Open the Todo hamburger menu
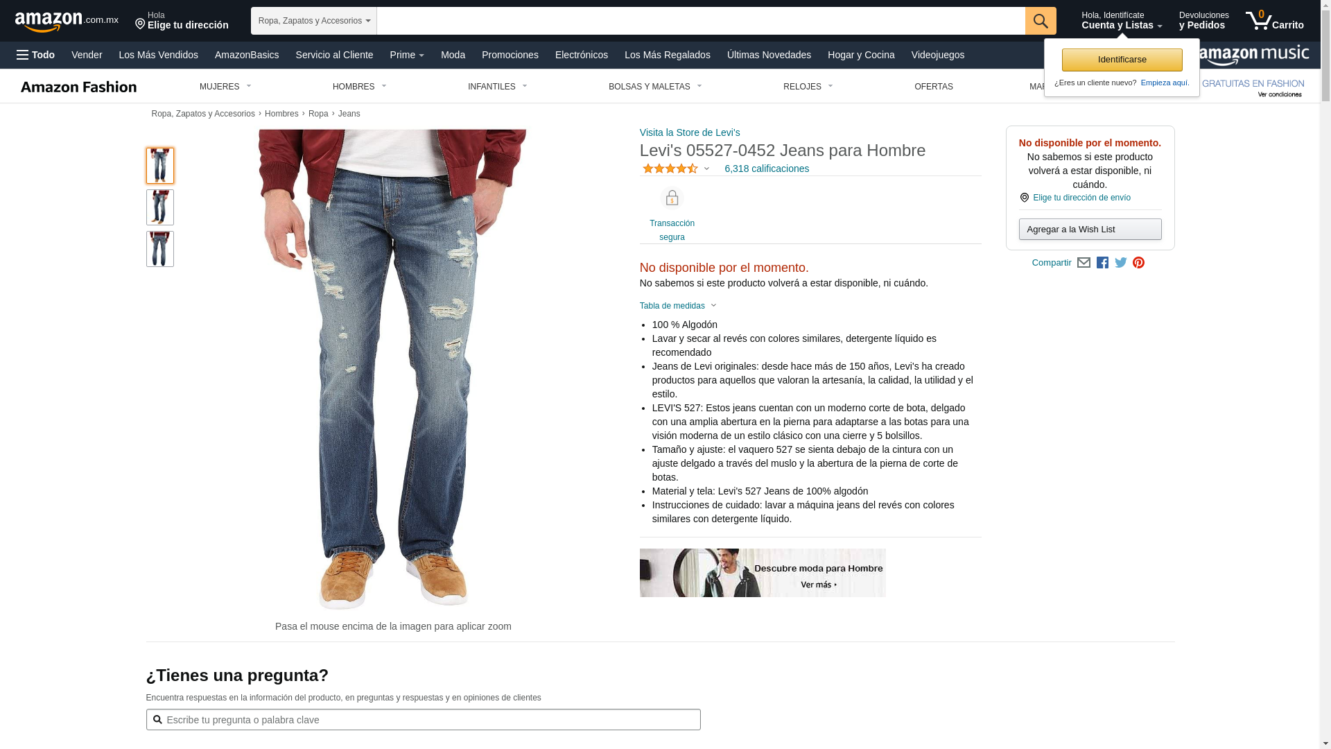 click(36, 55)
